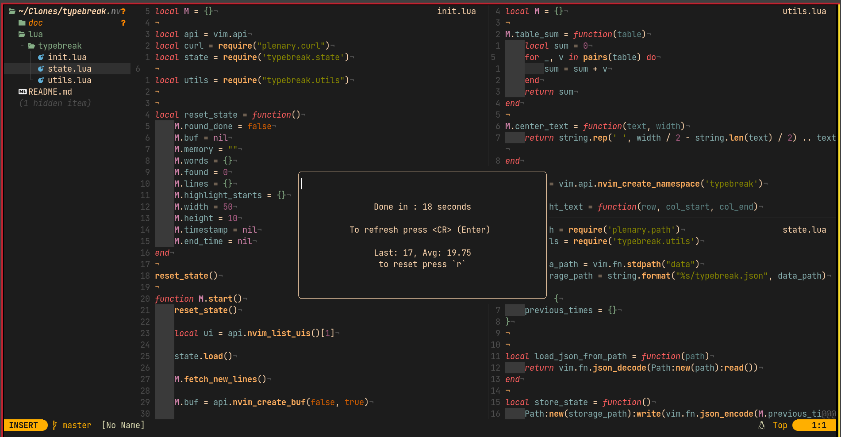
Task: Click the 'Last: 17, Avg: 19.75' stats line
Action: tap(422, 253)
